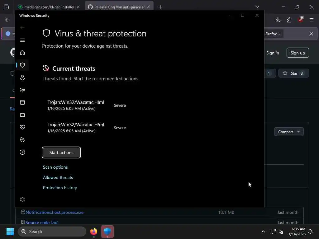Close the Release King Von browser tab
The height and width of the screenshot is (239, 319).
[x=148, y=7]
